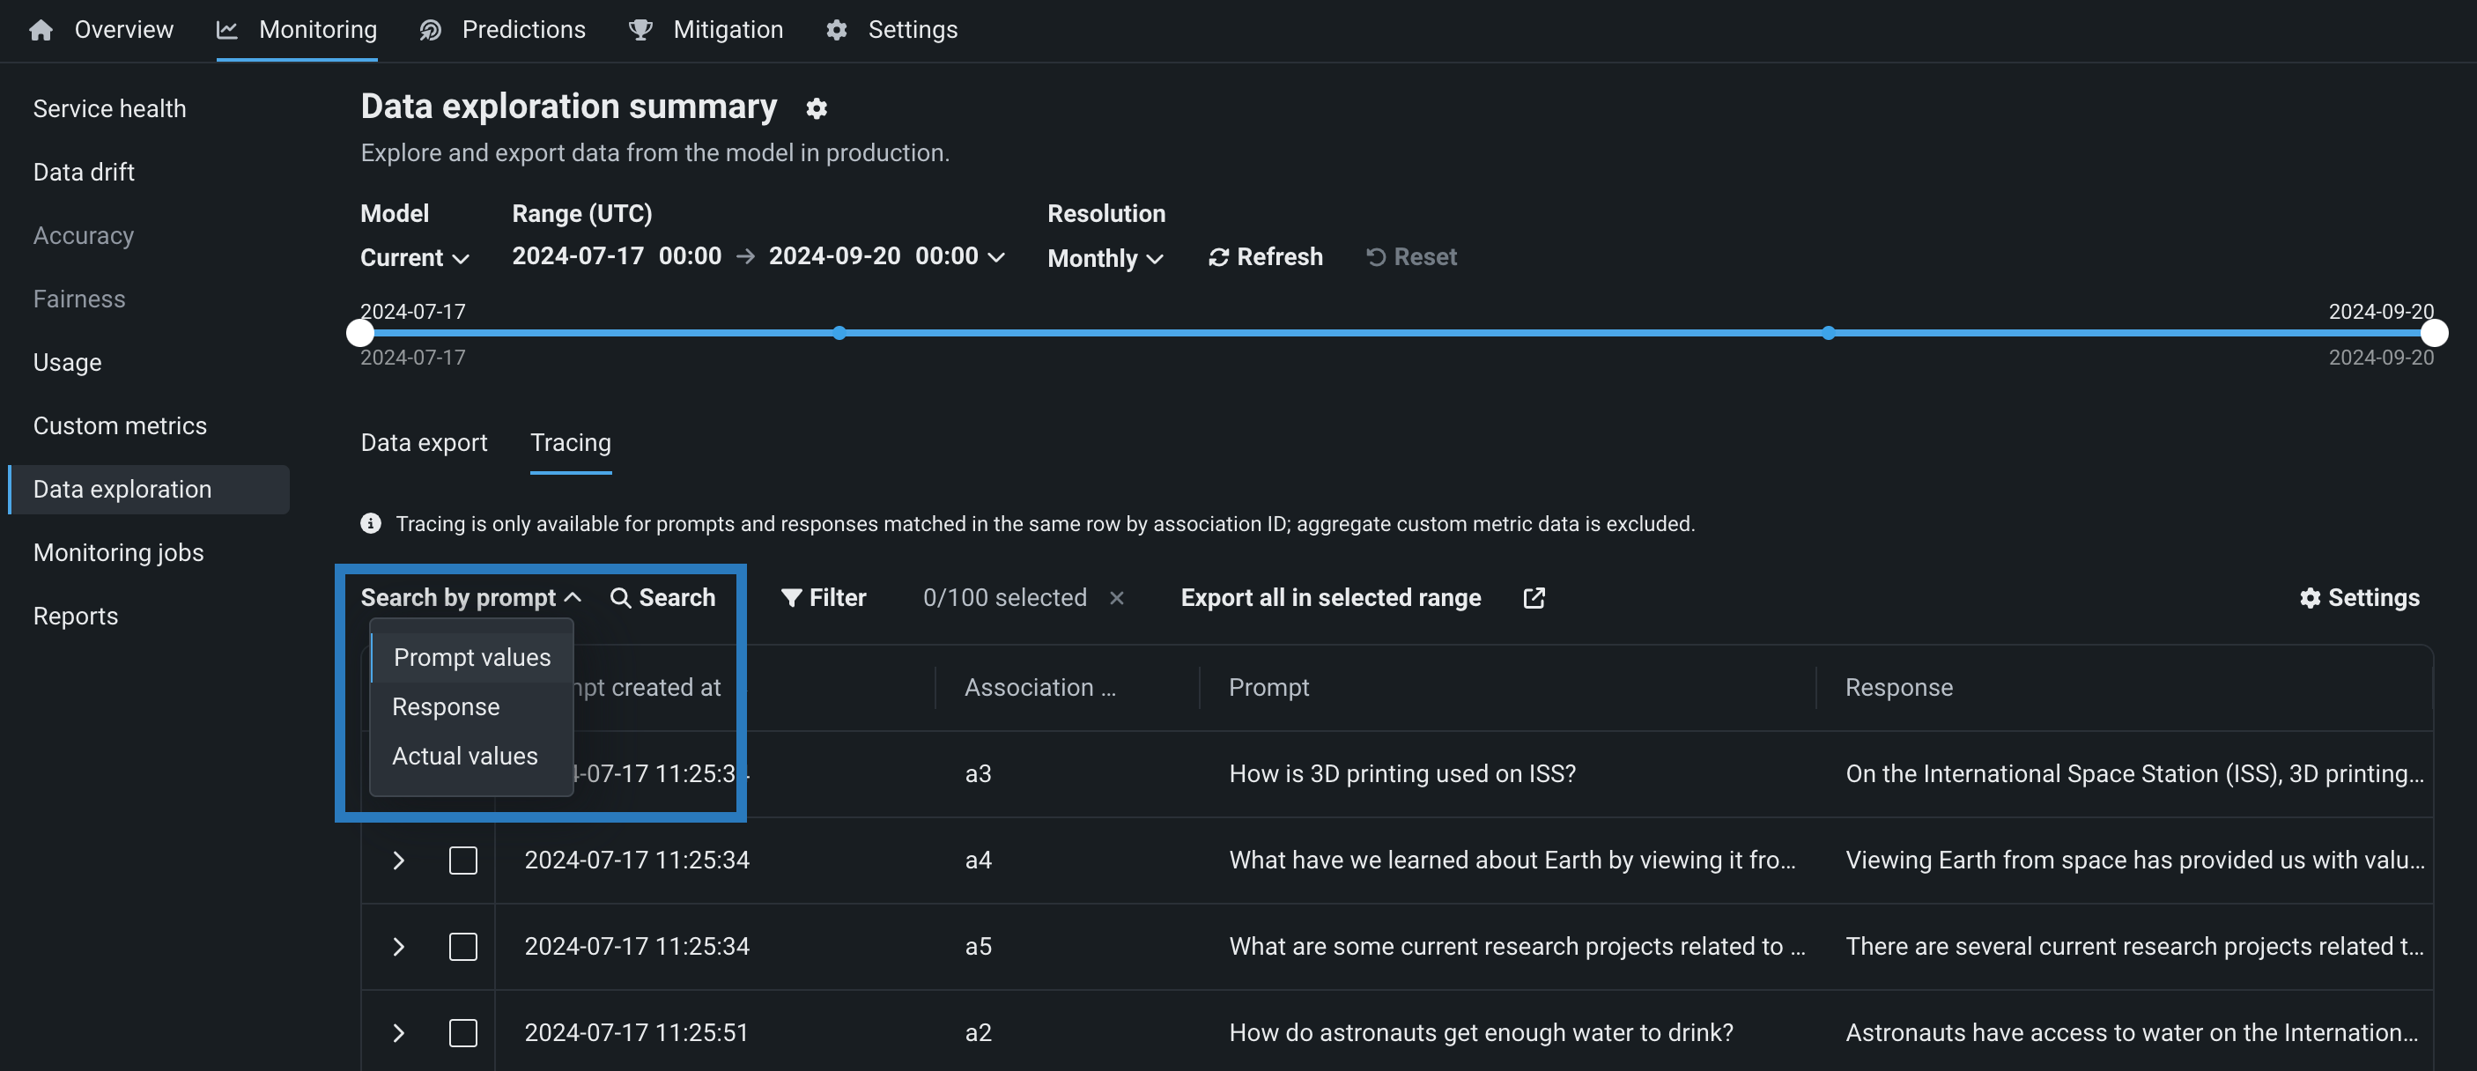This screenshot has height=1071, width=2477.
Task: Click the export external-link icon
Action: (x=1534, y=598)
